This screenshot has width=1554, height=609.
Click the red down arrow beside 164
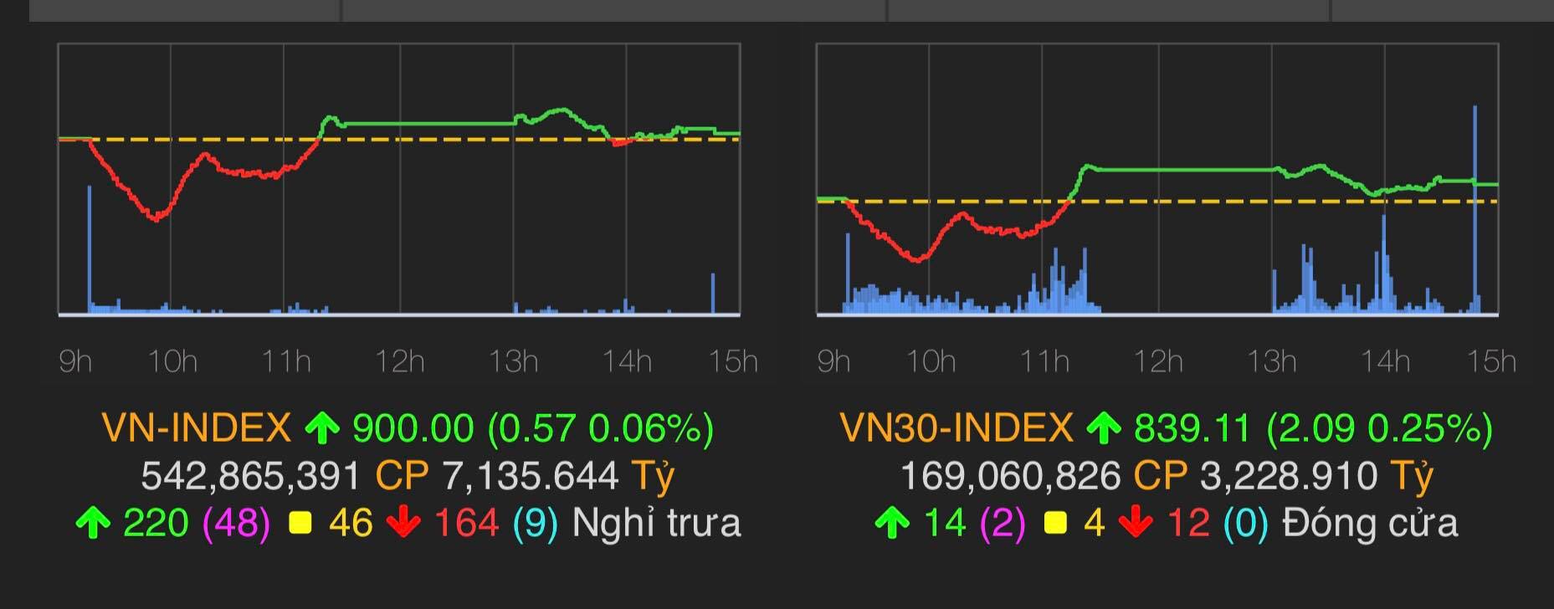point(403,524)
